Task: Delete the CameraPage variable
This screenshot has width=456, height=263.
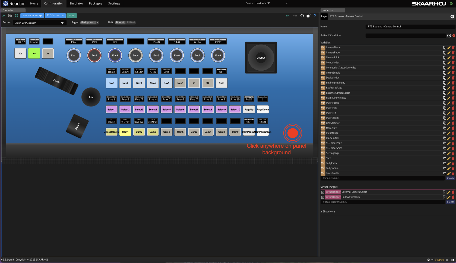Action: pos(453,53)
